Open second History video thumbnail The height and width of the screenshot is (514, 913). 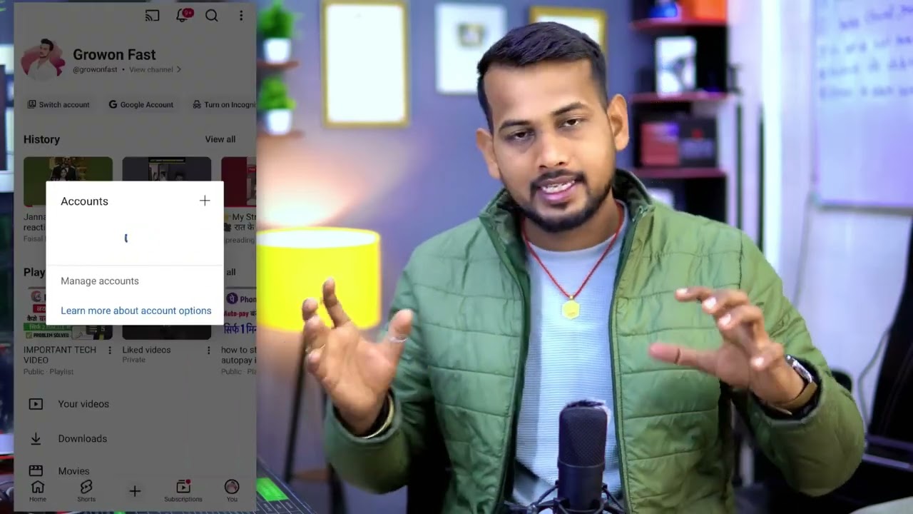[x=166, y=170]
